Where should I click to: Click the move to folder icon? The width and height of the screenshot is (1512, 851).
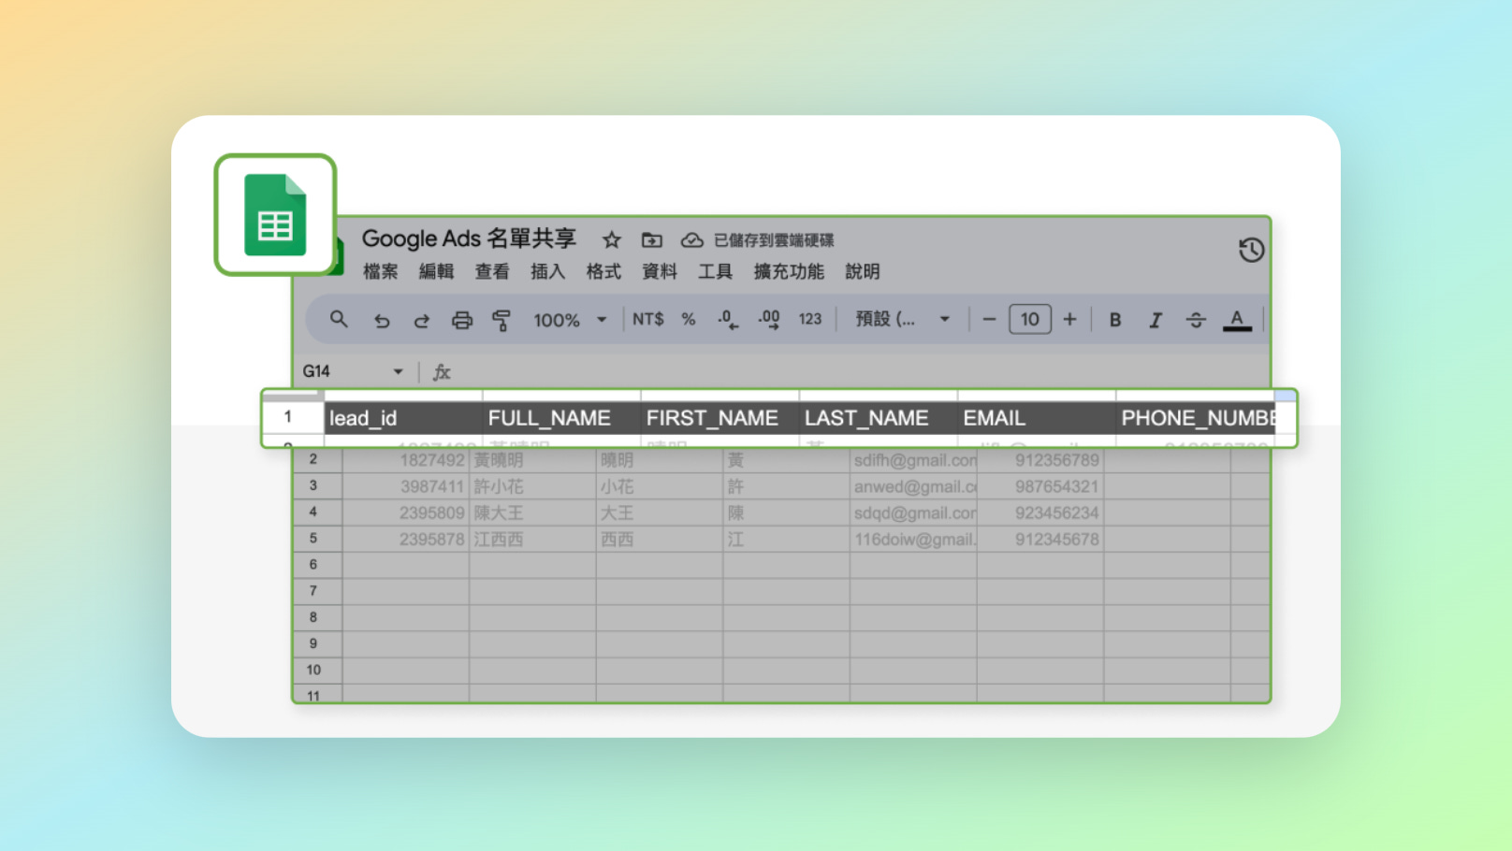point(652,240)
